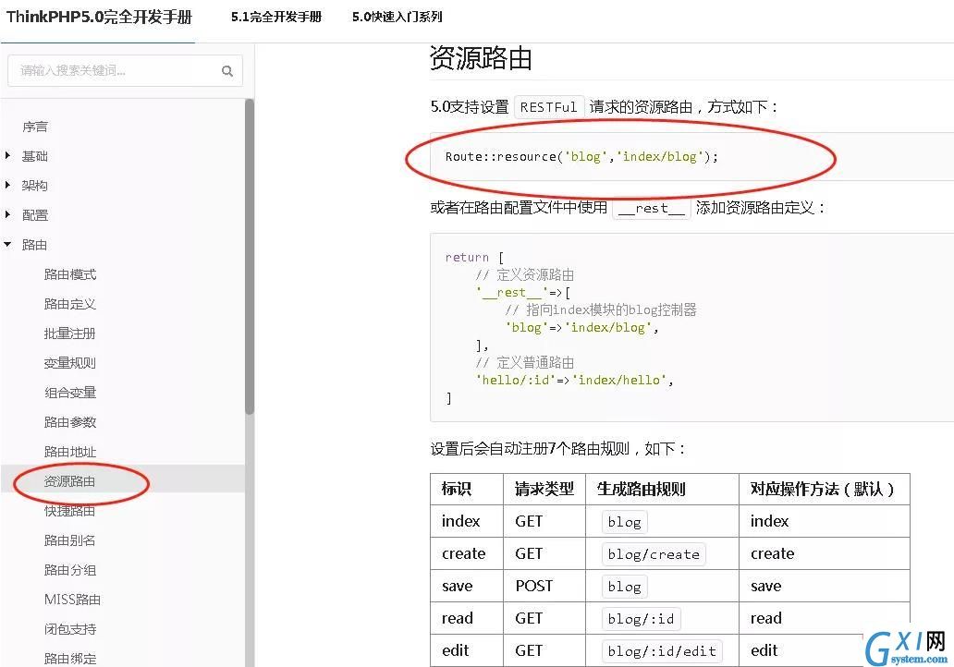Click the // 定义资源路由 comment line
Image resolution: width=954 pixels, height=667 pixels.
pos(524,274)
